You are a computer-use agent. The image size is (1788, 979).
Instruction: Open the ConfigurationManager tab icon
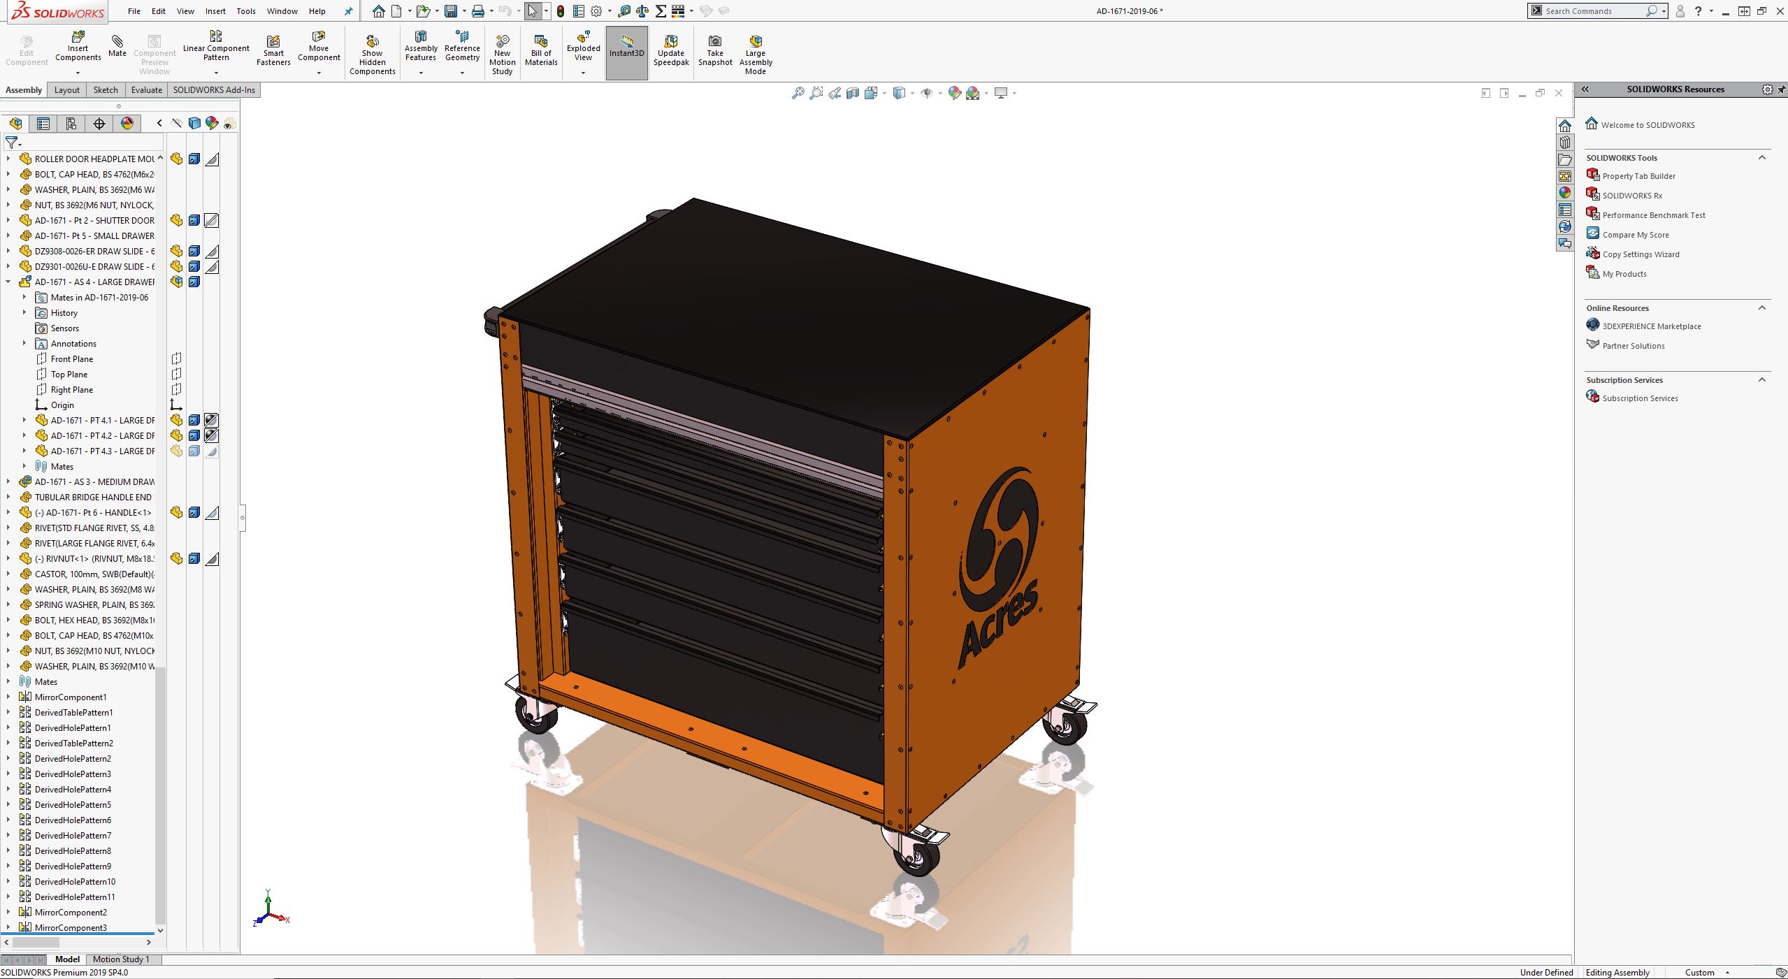tap(71, 124)
